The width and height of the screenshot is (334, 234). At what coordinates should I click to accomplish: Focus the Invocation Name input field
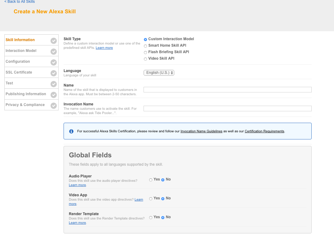coord(228,108)
